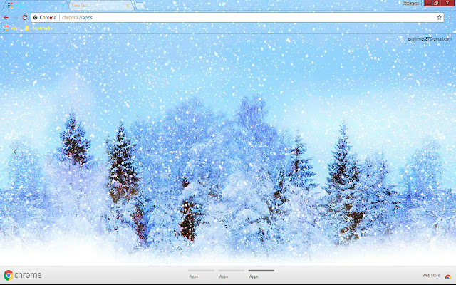Go back with the red back arrow
The height and width of the screenshot is (285, 456).
(x=6, y=17)
